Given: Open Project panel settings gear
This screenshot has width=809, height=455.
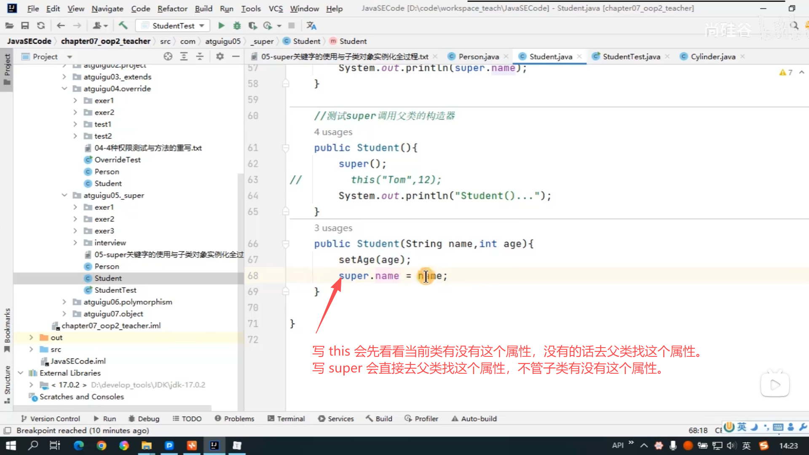Looking at the screenshot, I should pyautogui.click(x=220, y=56).
